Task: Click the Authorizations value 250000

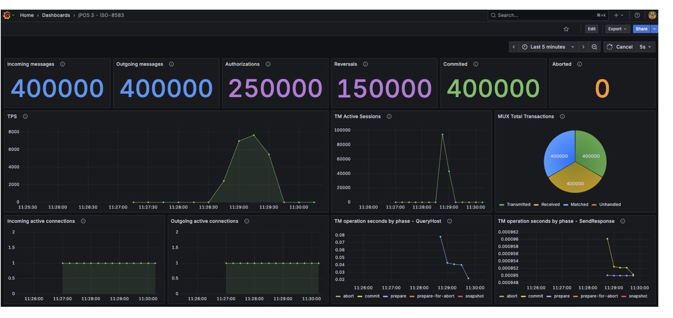Action: pyautogui.click(x=275, y=88)
